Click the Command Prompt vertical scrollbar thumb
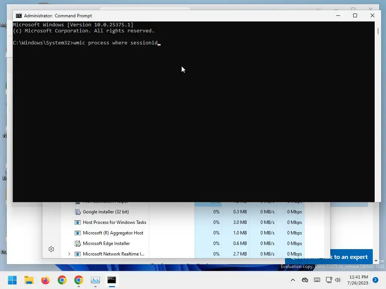Viewport: 386px width, 289px height. click(x=378, y=31)
